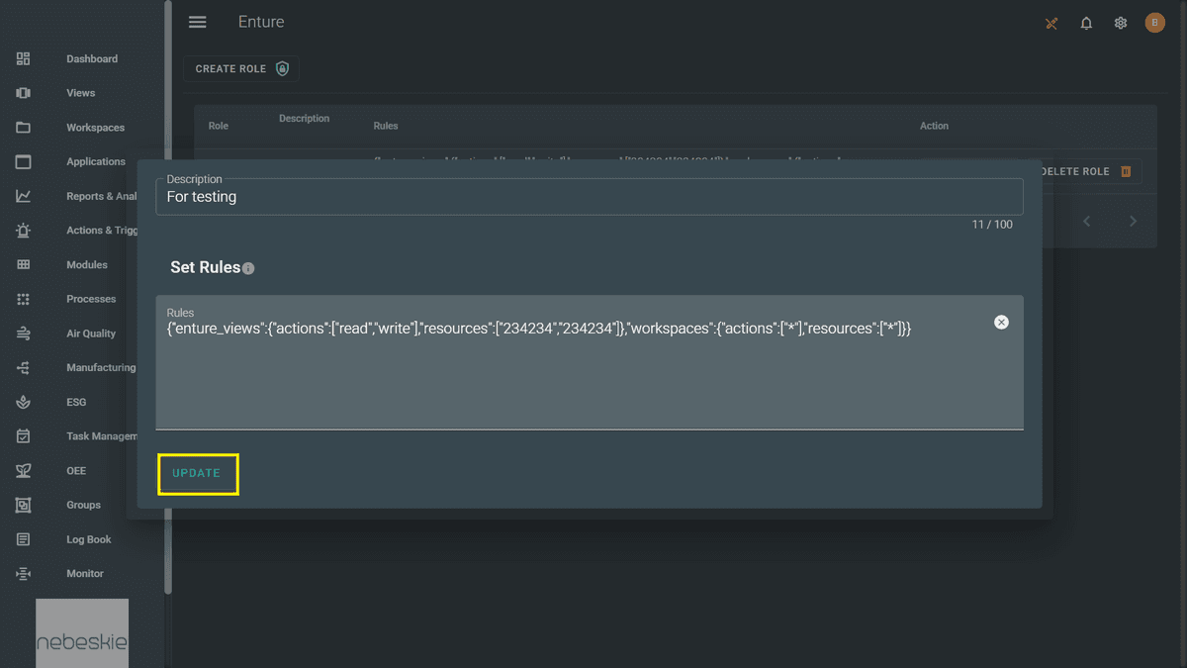The width and height of the screenshot is (1187, 668).
Task: Click the connection status wrench icon
Action: tap(1051, 22)
